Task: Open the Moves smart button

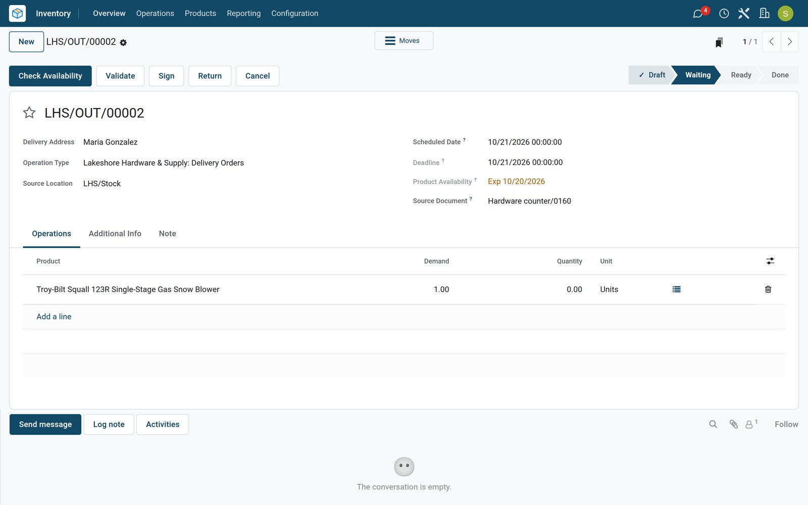Action: click(x=403, y=41)
